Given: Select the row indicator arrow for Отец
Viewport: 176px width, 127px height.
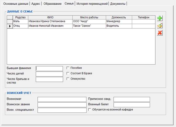Looking at the screenshot, I should 10,26.
